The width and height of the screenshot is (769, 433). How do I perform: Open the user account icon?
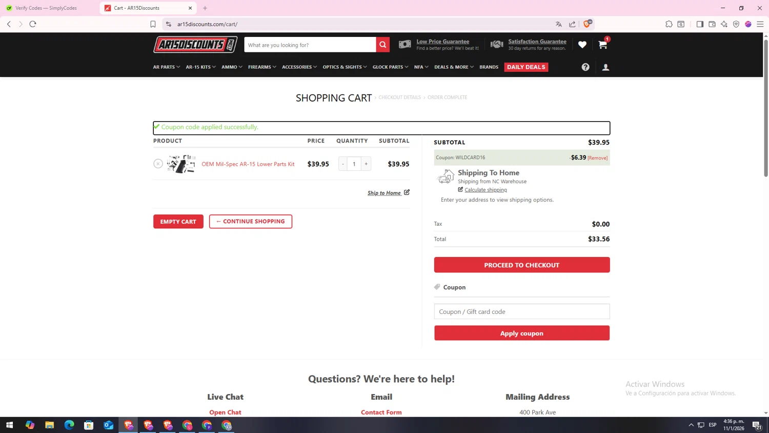605,67
